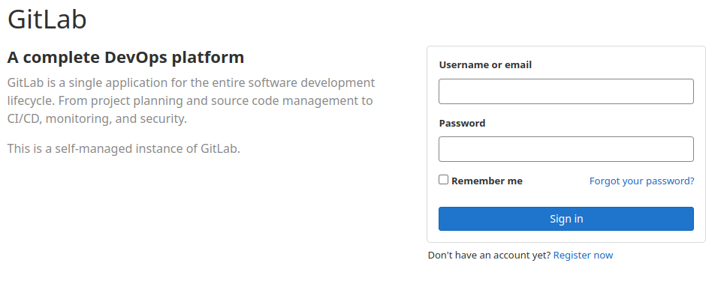Open the Forgot your password link

641,181
